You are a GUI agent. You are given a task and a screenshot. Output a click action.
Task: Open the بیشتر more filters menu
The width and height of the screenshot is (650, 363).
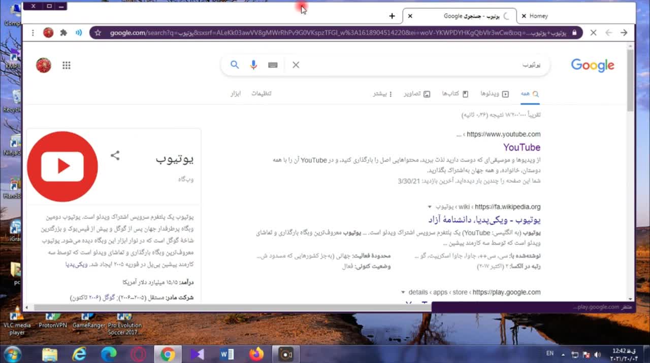383,94
